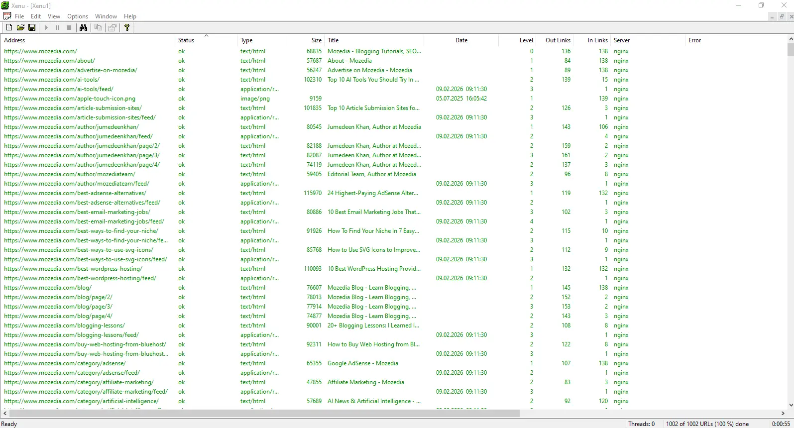Click the Stop toolbar button
Screen dimensions: 794x428
click(x=69, y=28)
